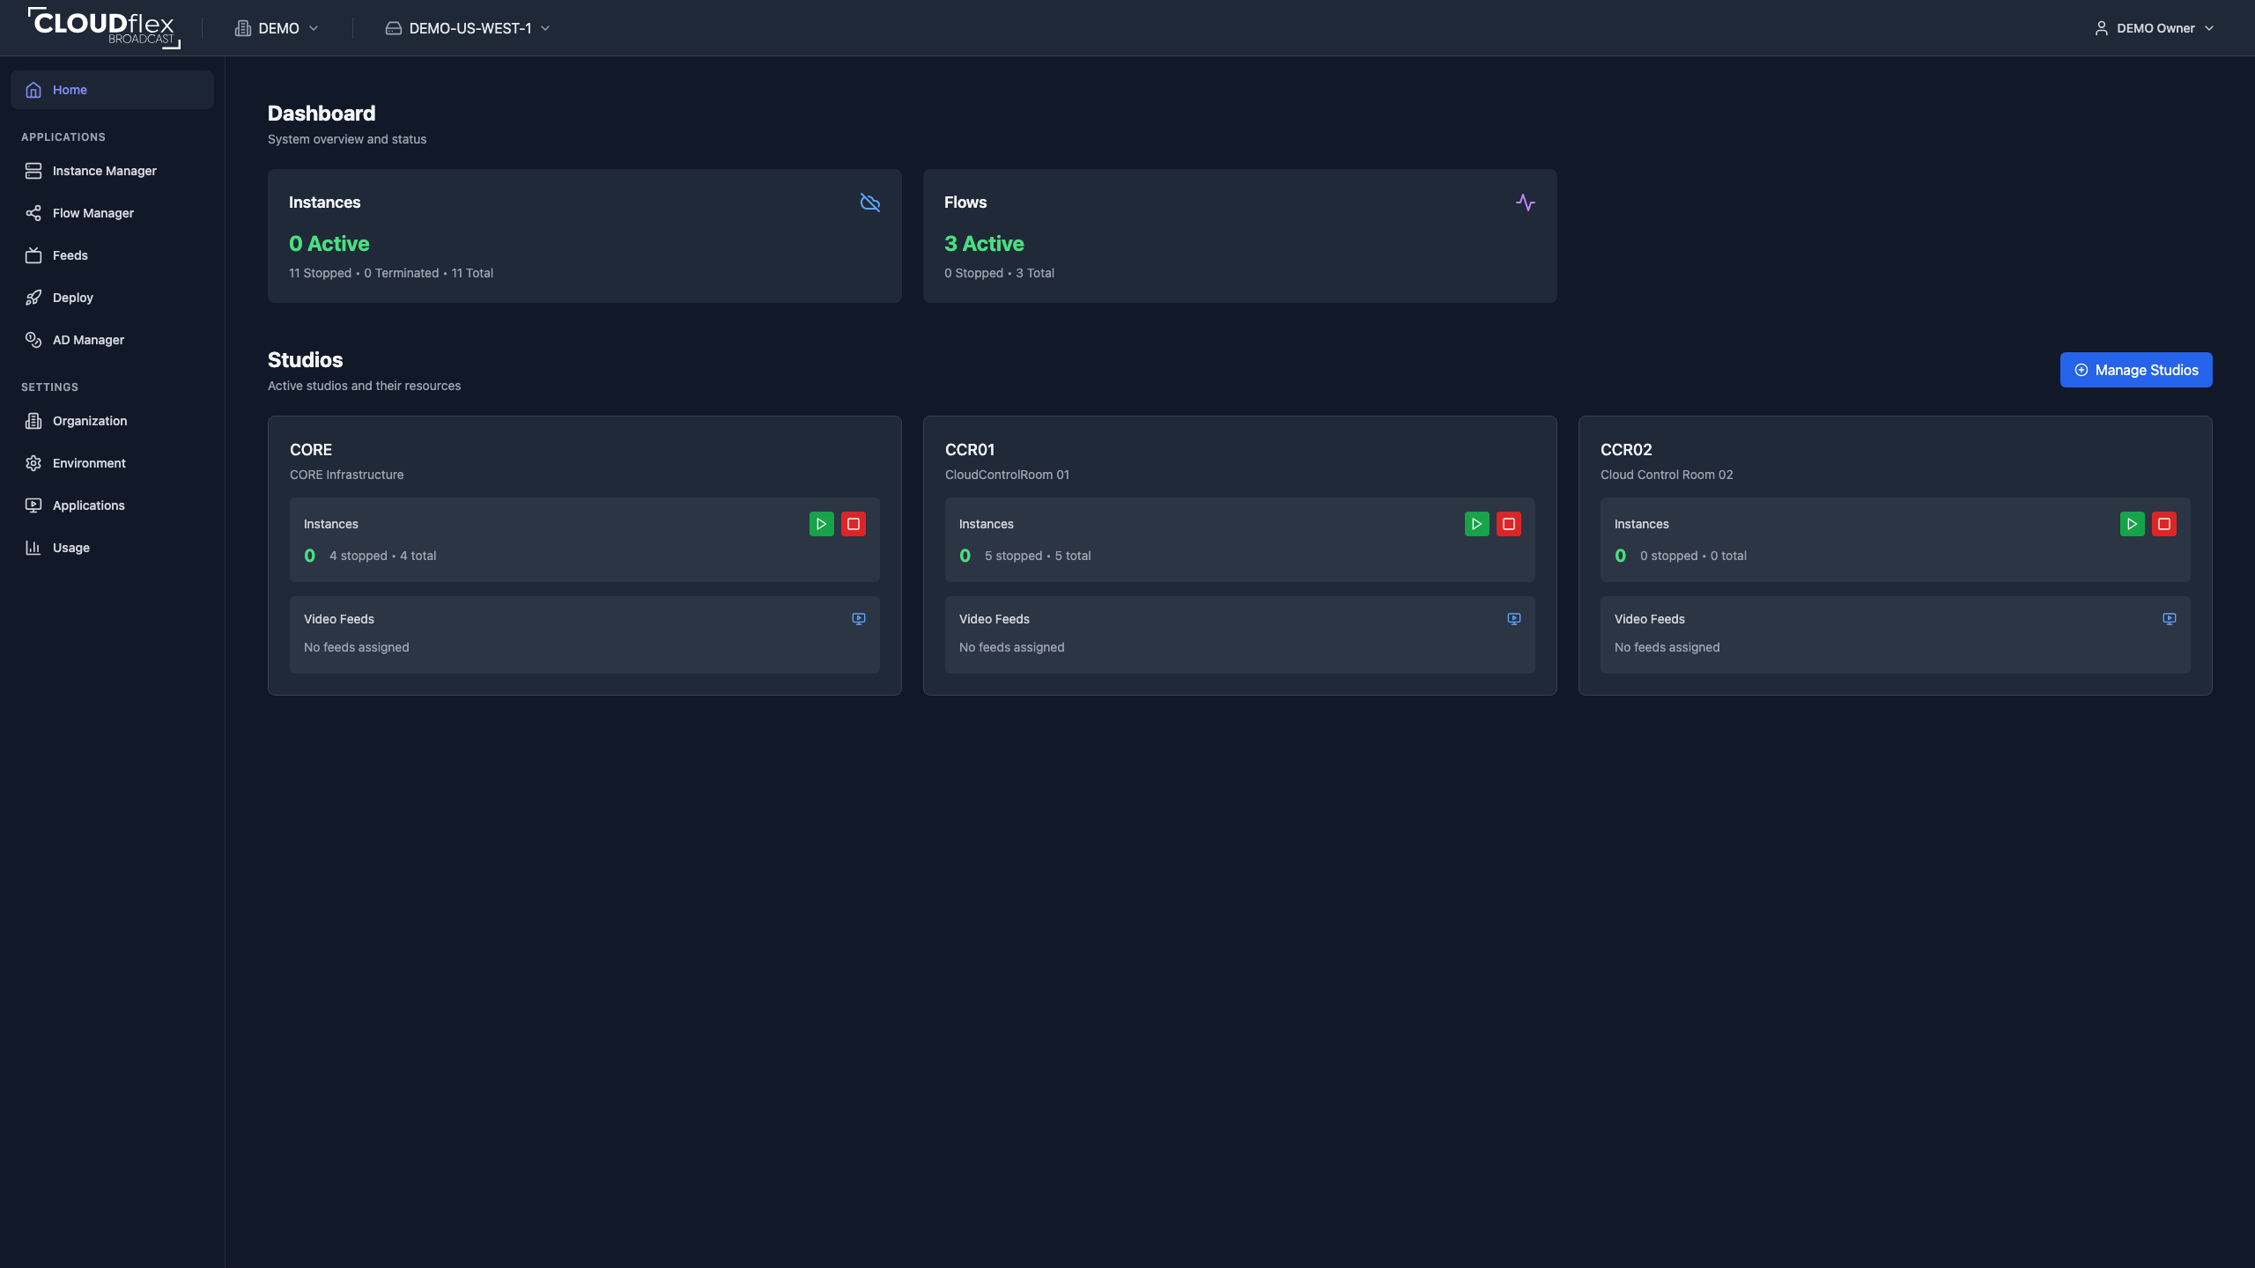Viewport: 2255px width, 1268px height.
Task: Click the activity pulse icon on Flows card
Action: [1526, 203]
